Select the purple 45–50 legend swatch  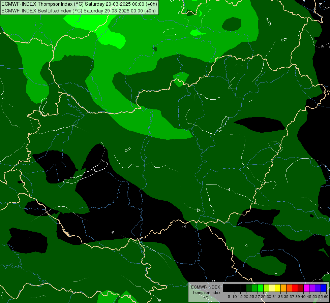312,288
